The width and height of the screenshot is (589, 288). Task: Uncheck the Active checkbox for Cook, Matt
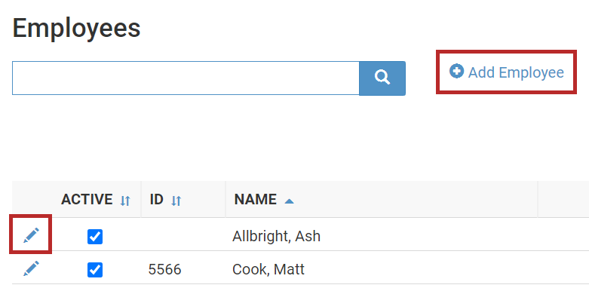95,270
